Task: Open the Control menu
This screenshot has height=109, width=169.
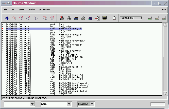Action: pos(31,10)
